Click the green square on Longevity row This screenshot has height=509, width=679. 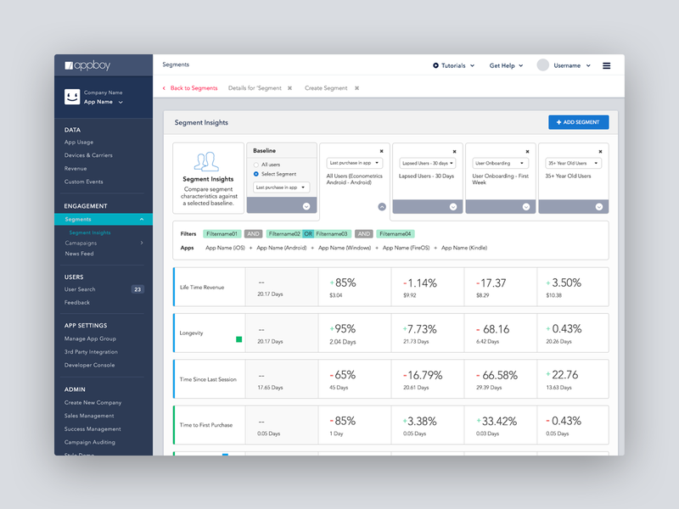239,339
